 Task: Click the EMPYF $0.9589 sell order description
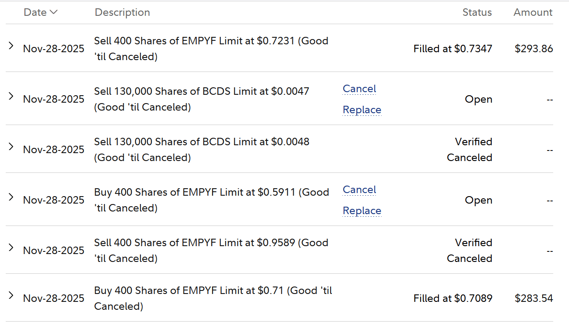(x=211, y=250)
